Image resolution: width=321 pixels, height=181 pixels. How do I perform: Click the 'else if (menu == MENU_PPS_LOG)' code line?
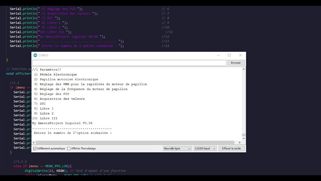coord(43,166)
